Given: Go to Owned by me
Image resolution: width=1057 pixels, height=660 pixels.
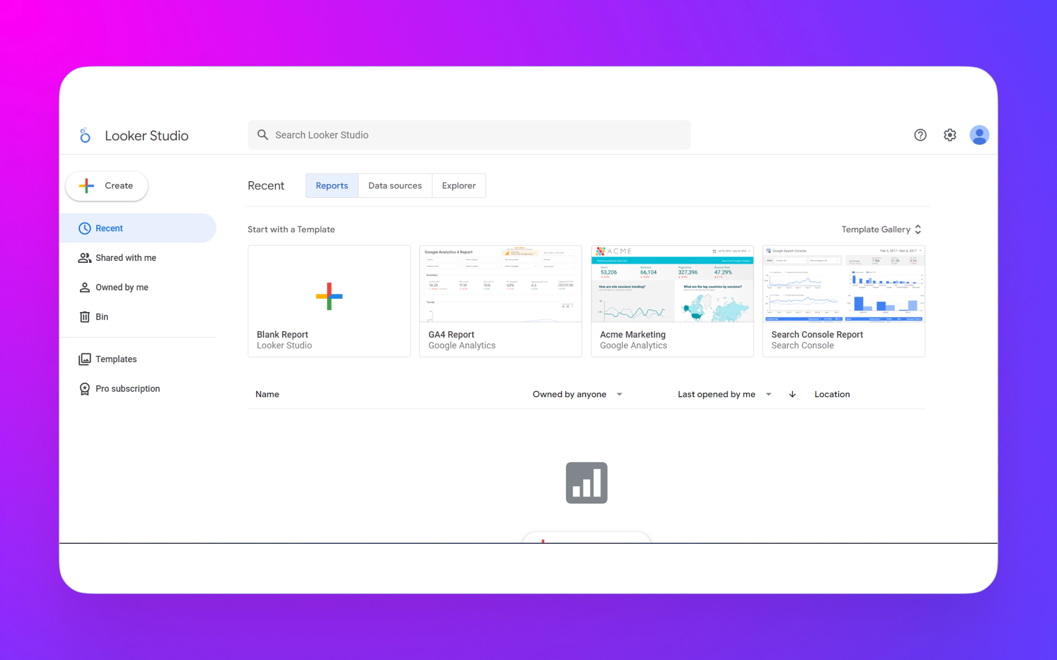Looking at the screenshot, I should 122,287.
